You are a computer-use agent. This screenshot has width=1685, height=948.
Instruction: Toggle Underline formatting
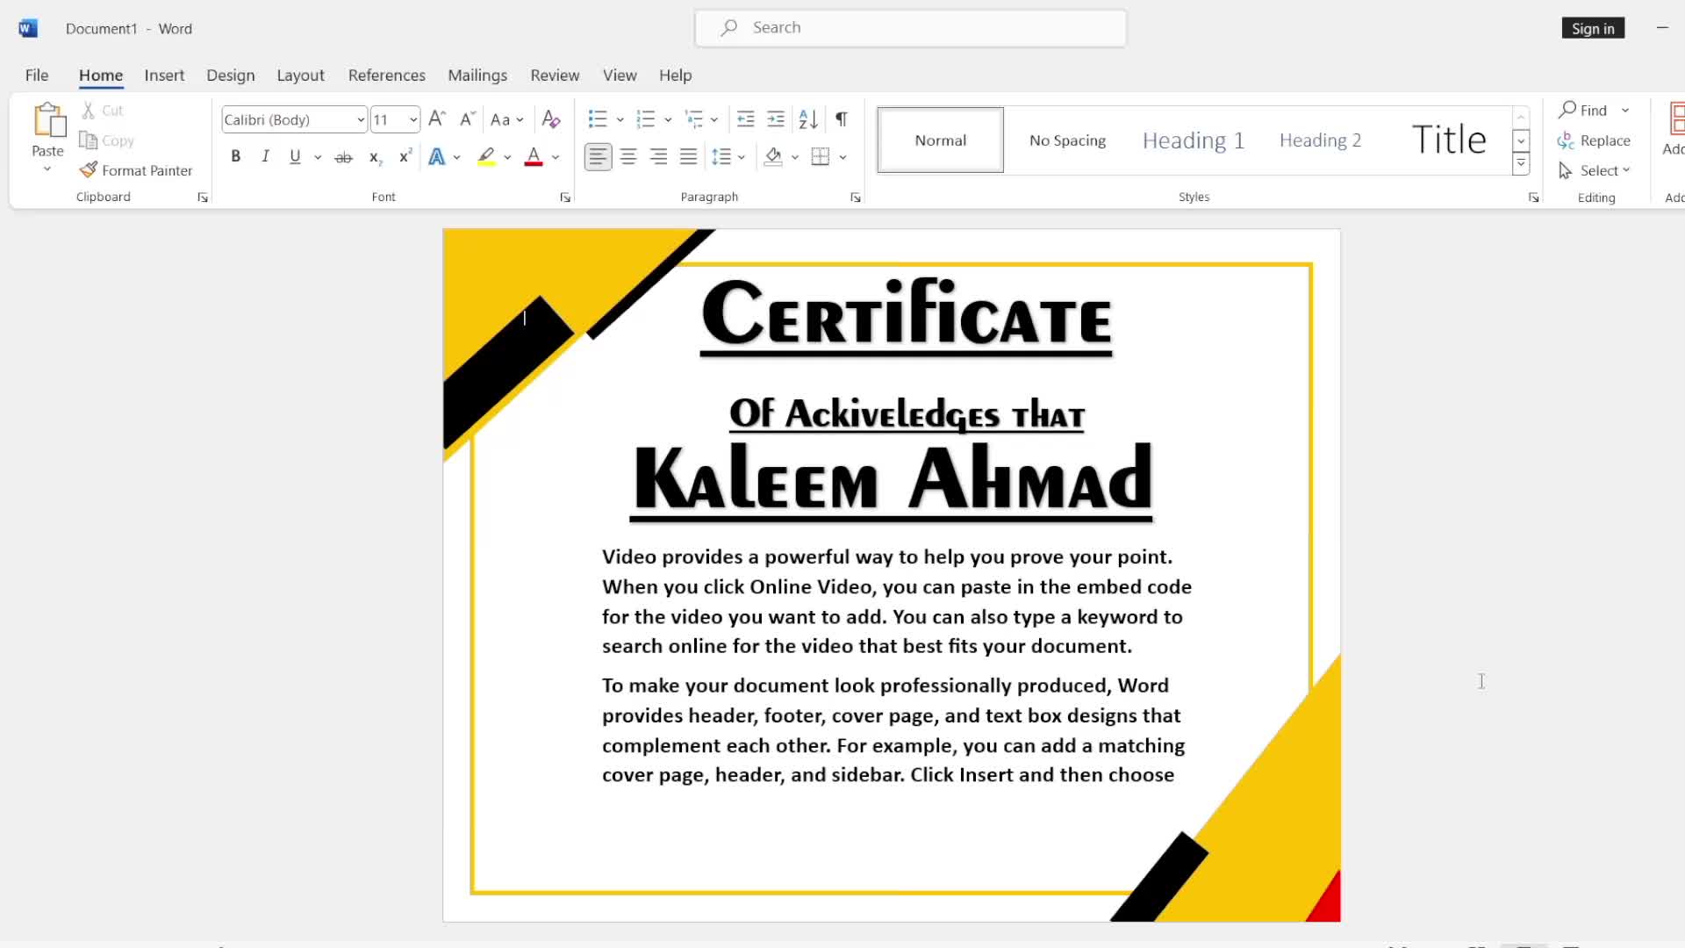295,157
